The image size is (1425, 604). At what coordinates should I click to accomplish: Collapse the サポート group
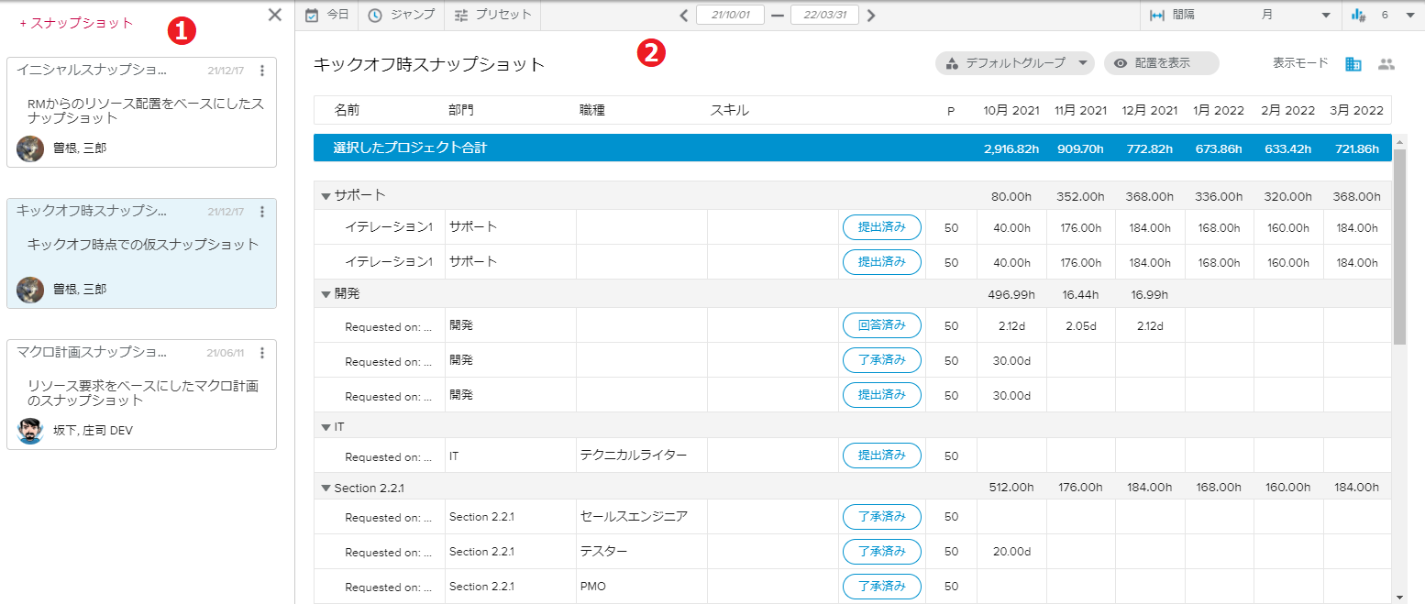click(x=326, y=196)
